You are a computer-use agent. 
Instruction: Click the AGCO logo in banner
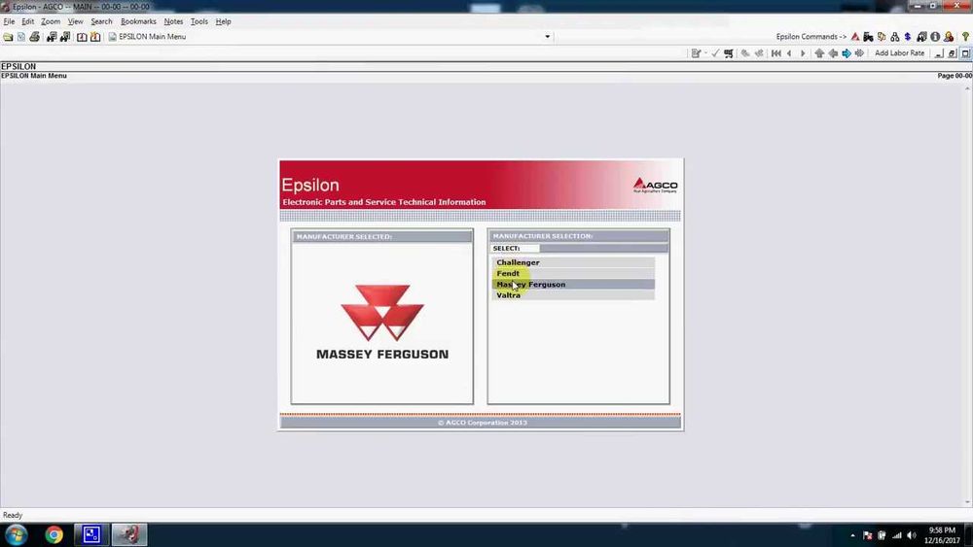[x=655, y=186]
